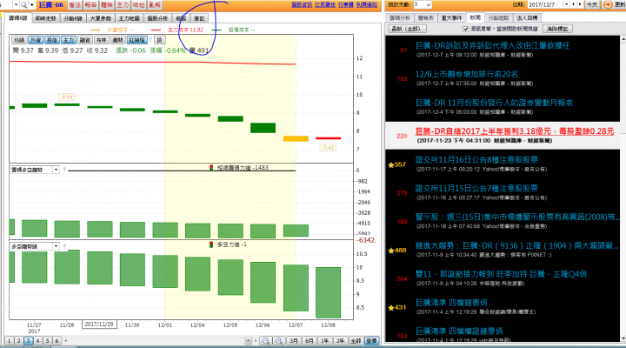Click the small grid icon left of zoom buttons
The image size is (626, 348).
coord(249,341)
